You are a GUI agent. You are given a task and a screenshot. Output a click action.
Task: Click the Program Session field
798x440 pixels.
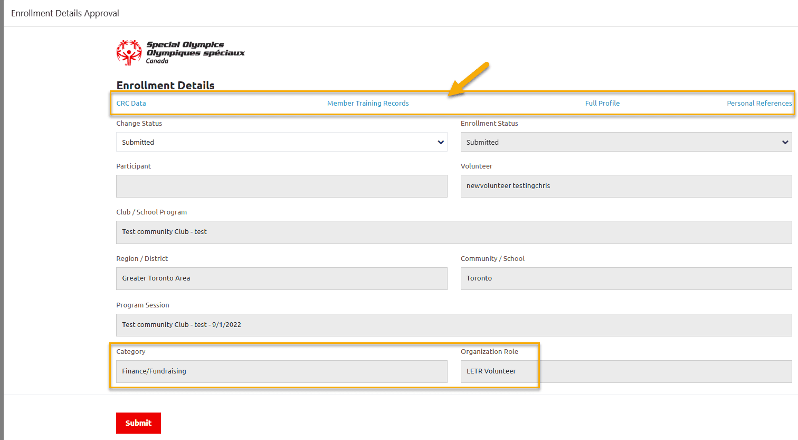(454, 325)
